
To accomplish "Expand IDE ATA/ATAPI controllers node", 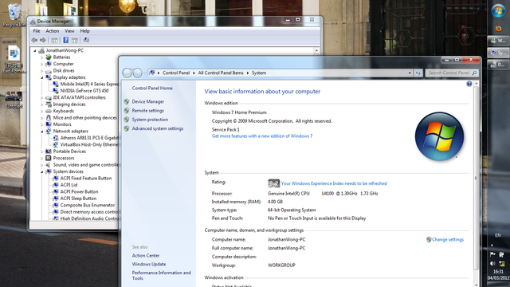I will coord(42,97).
